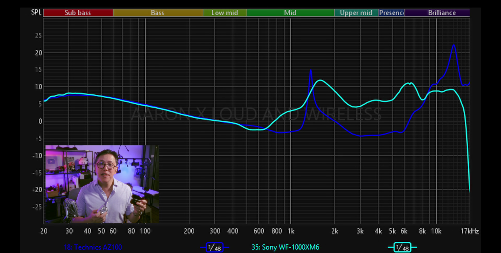Open the cyan 1/48 smoothing control

(x=402, y=247)
